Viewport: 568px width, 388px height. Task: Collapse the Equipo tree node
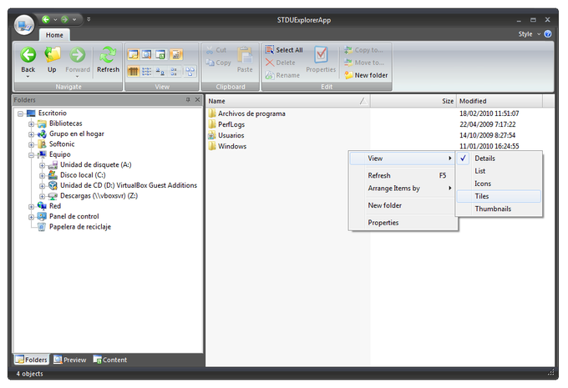point(32,155)
